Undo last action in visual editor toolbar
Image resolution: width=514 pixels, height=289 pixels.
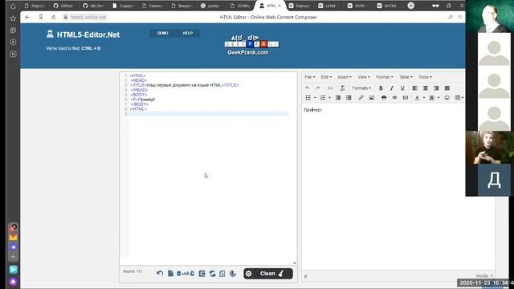click(x=307, y=88)
